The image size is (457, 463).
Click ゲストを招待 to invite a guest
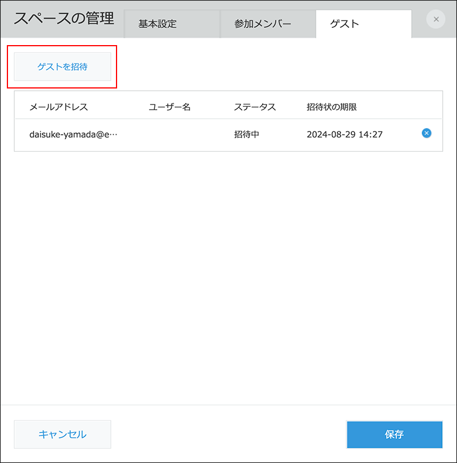[62, 66]
